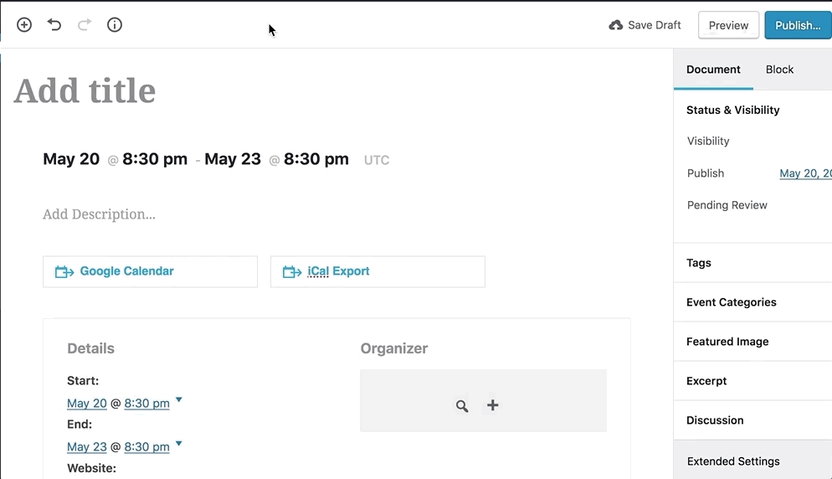Open dropdown arrow beside Start date

[x=179, y=400]
